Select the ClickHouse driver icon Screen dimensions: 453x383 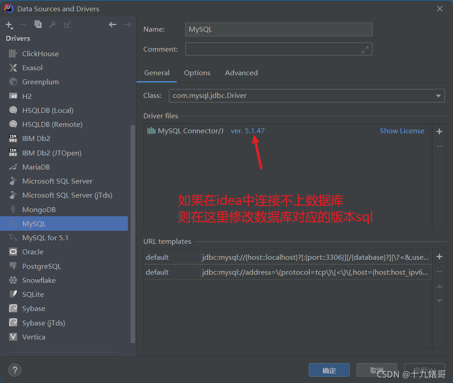pyautogui.click(x=13, y=53)
